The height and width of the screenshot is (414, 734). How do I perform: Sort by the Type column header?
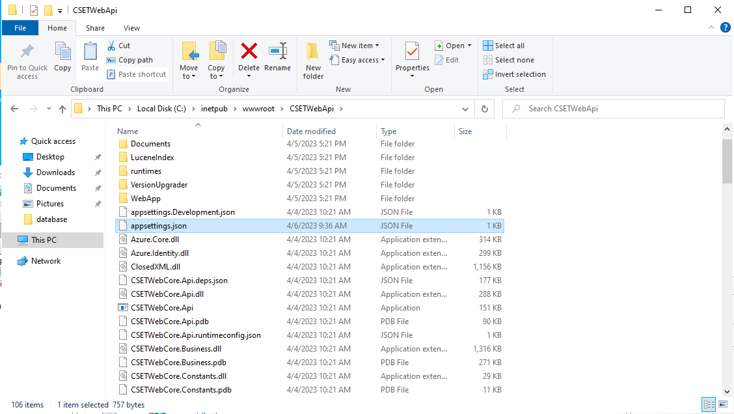click(416, 131)
